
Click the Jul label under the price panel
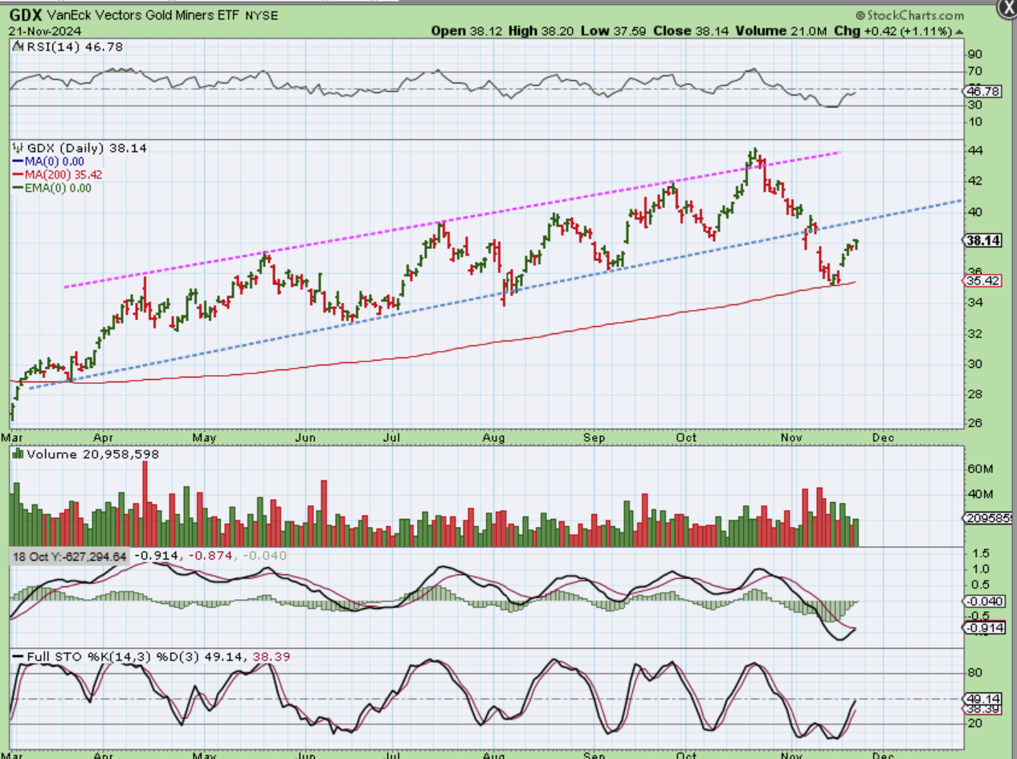(x=391, y=439)
